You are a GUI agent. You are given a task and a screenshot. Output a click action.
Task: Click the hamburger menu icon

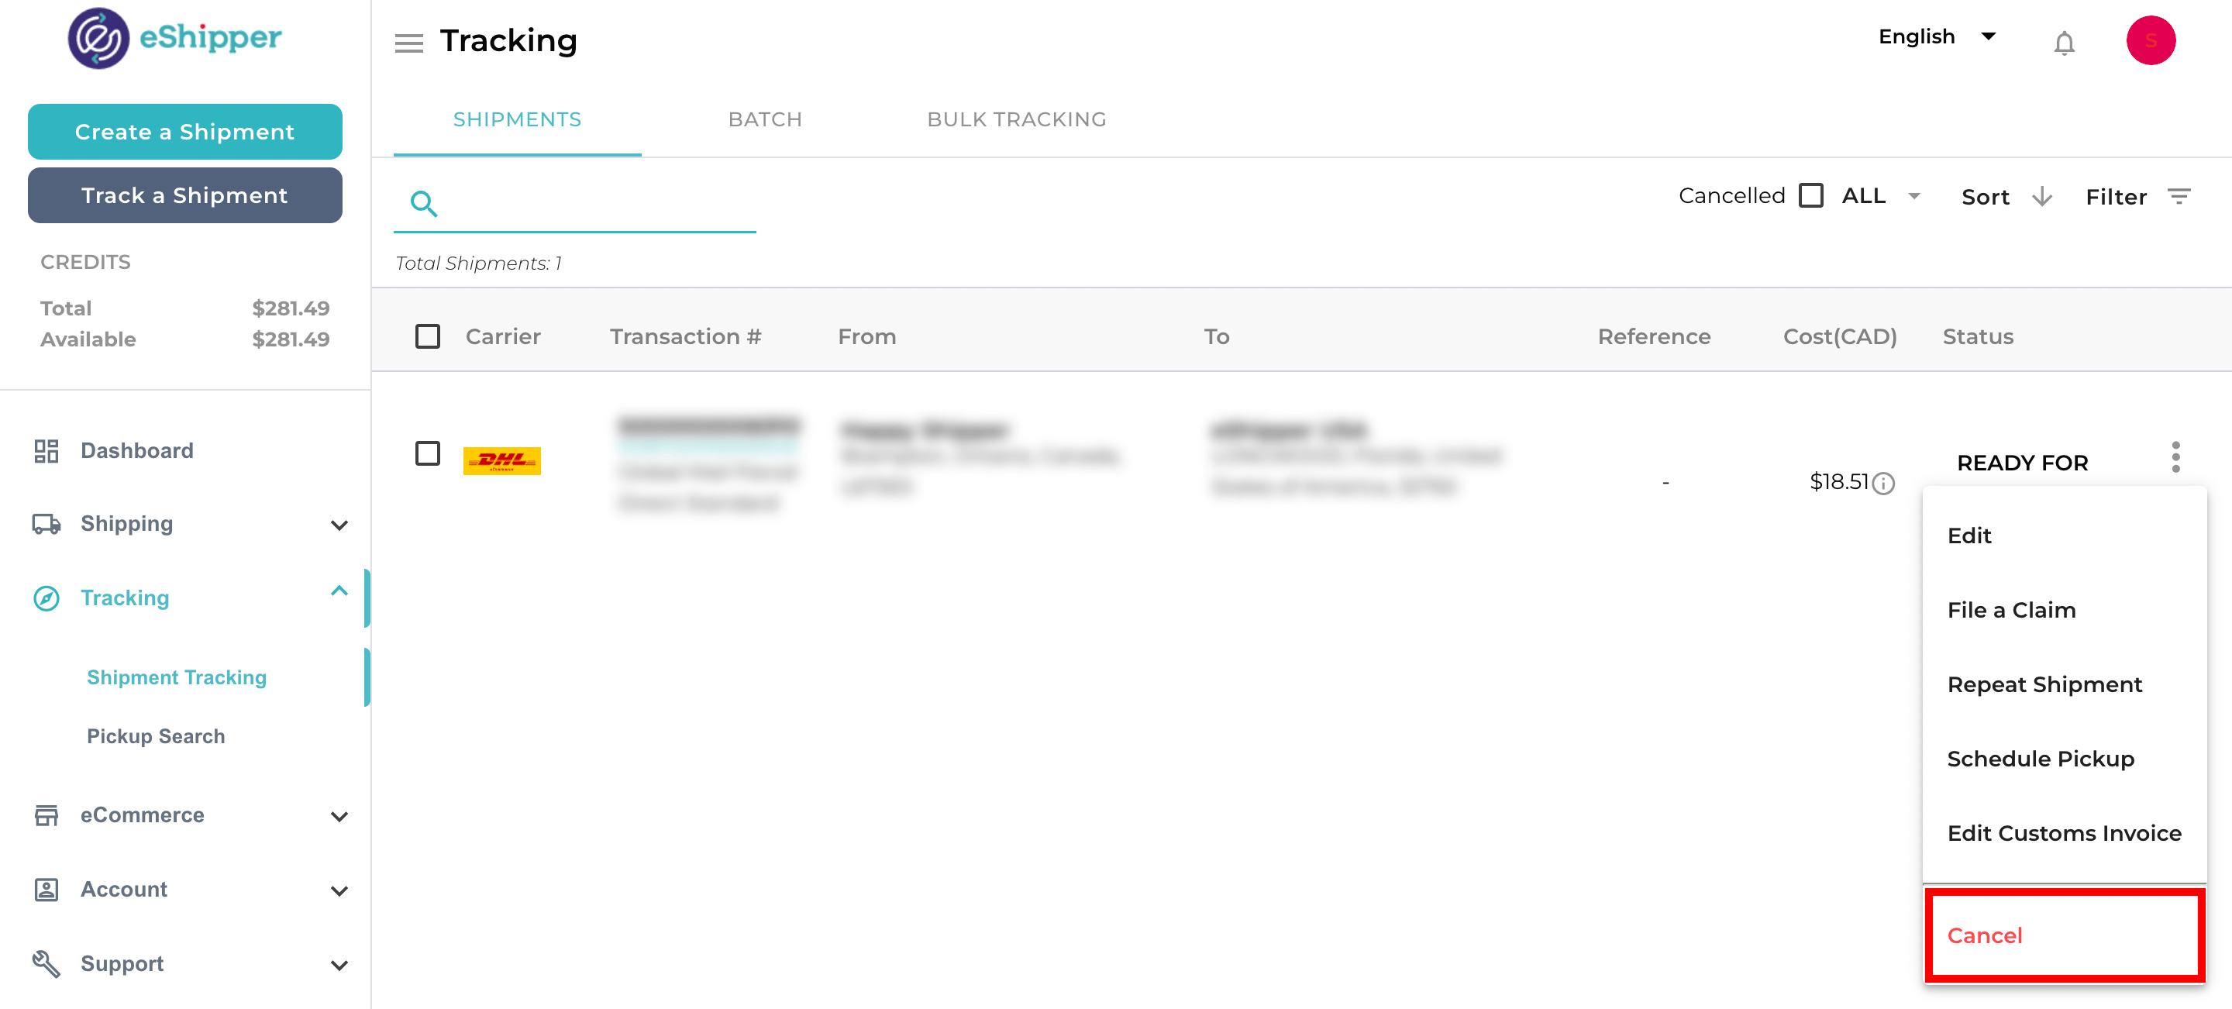click(x=408, y=43)
